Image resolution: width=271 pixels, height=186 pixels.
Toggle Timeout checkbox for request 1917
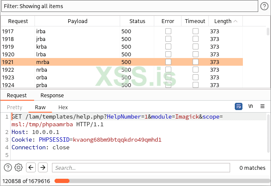[196, 31]
